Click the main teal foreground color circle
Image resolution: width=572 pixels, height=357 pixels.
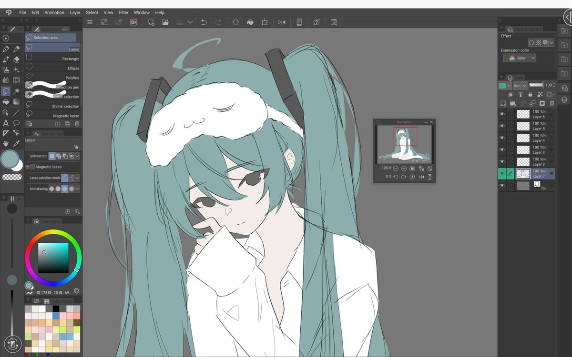pos(9,159)
